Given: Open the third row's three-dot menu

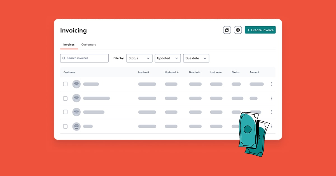Looking at the screenshot, I should pos(272,112).
